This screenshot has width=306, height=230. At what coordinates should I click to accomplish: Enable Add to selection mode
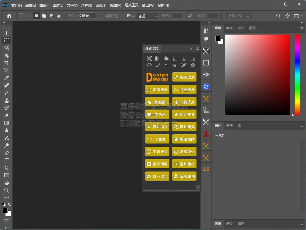[44, 16]
